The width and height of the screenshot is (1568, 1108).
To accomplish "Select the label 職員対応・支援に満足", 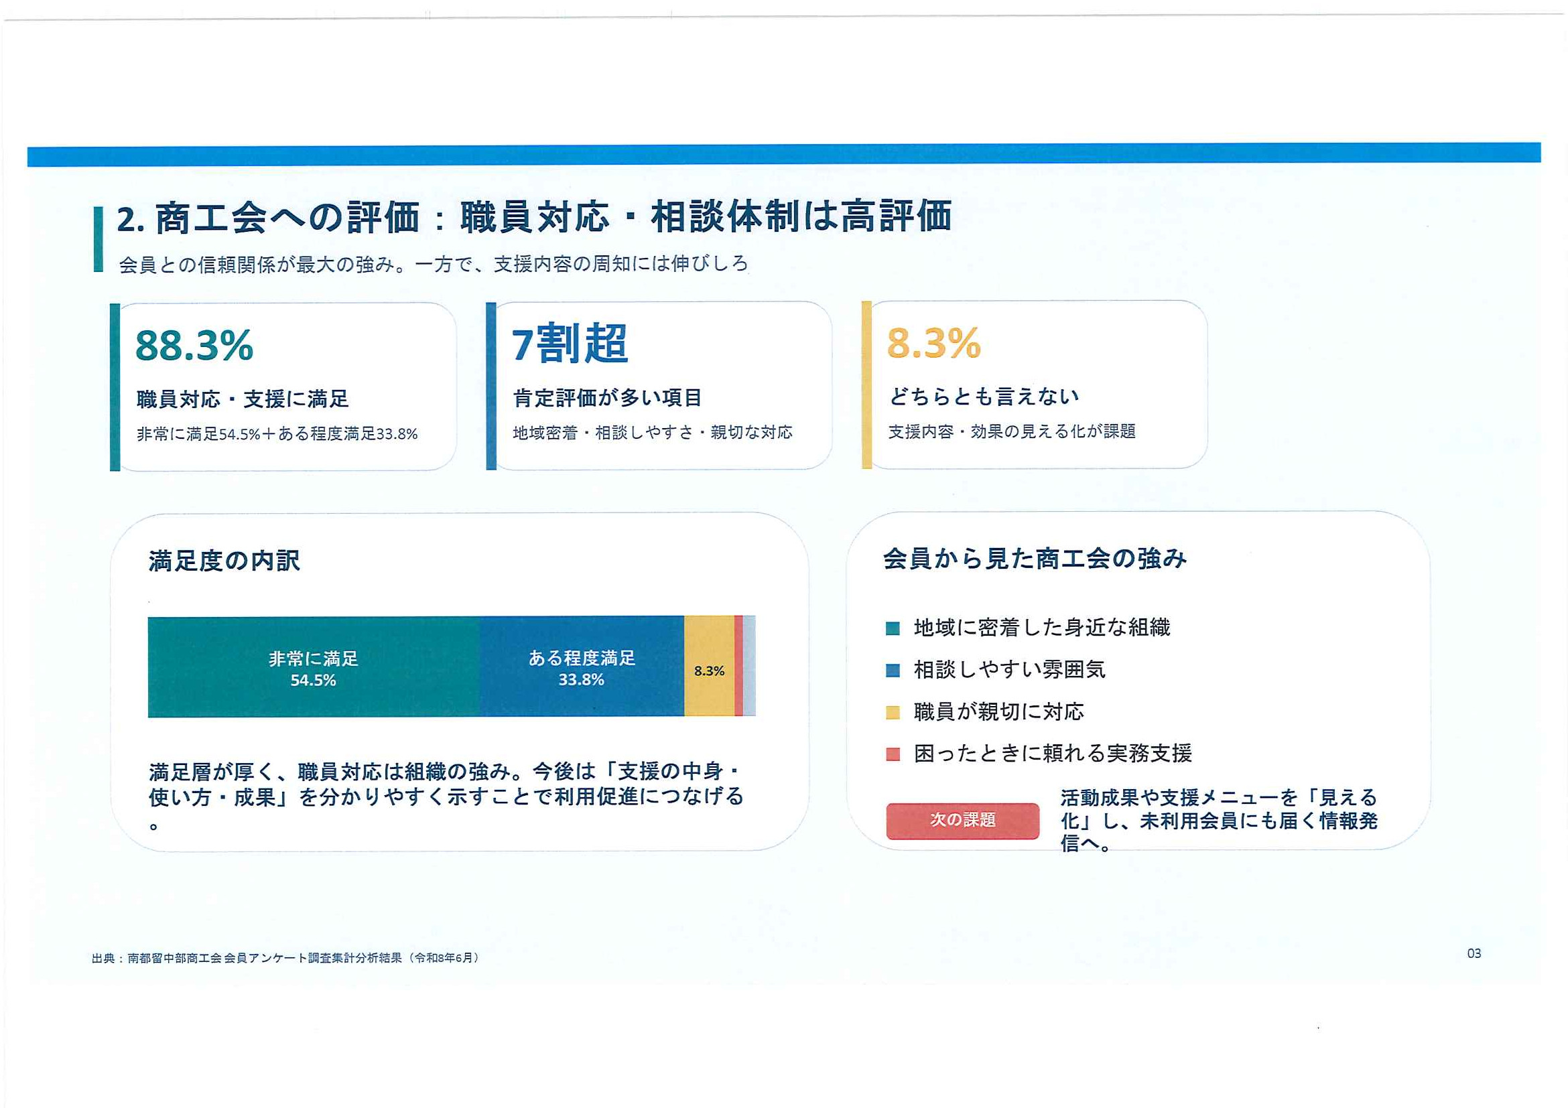I will 243,399.
